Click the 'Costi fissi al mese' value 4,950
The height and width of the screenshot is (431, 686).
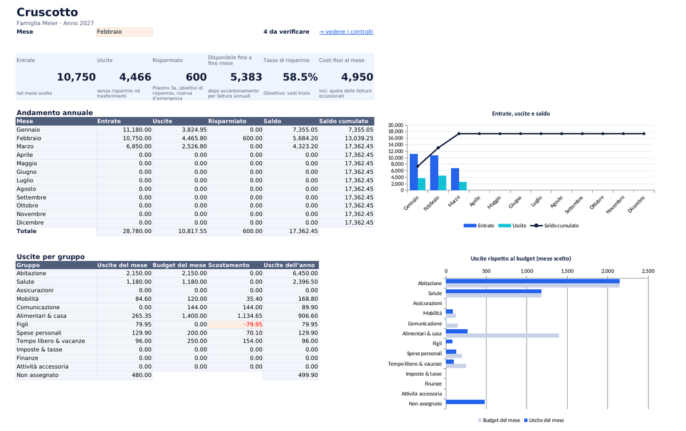click(x=357, y=77)
